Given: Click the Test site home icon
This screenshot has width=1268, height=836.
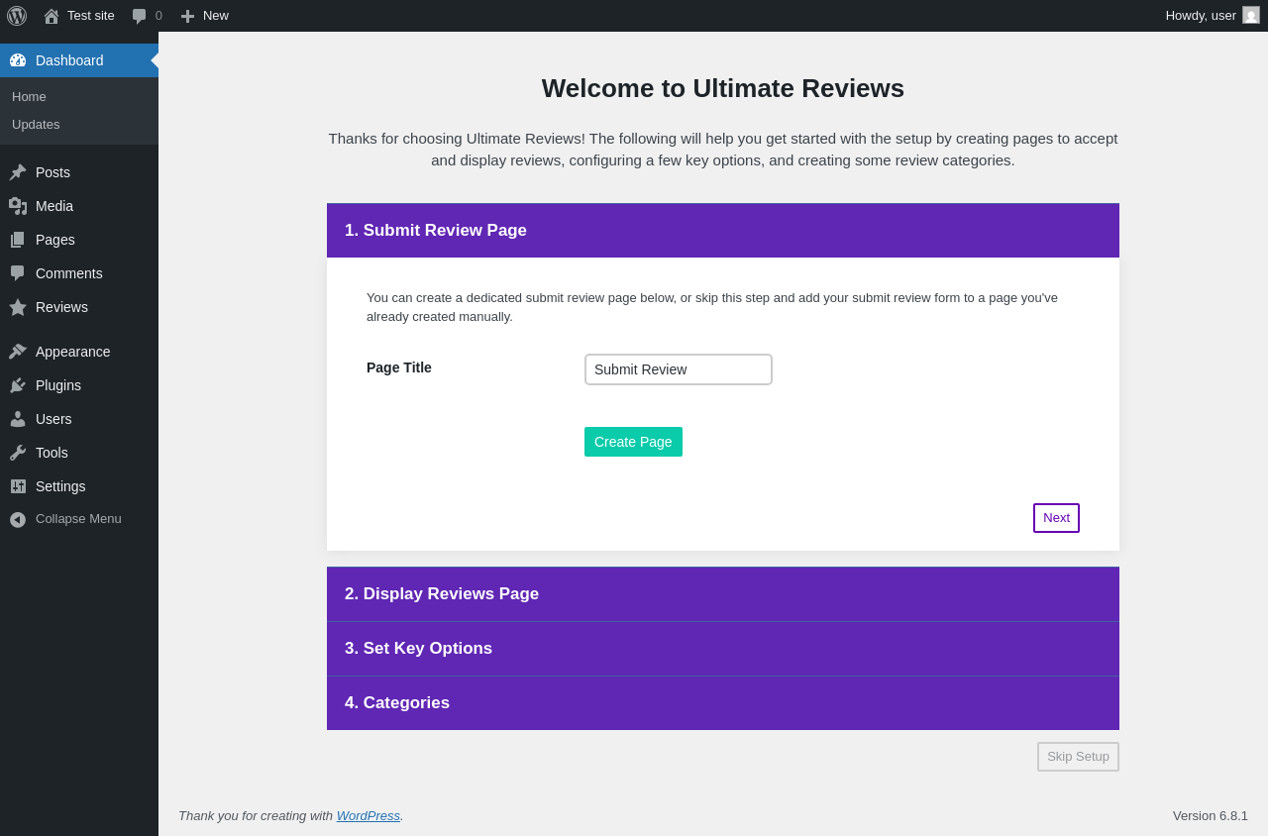Looking at the screenshot, I should [52, 16].
